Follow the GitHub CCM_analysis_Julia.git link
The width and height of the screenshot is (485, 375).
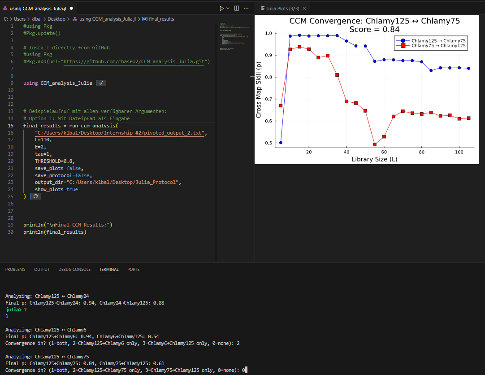pos(134,61)
